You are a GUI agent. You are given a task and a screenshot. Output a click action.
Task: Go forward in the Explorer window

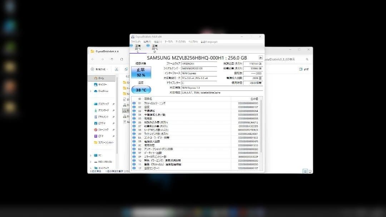click(x=103, y=59)
